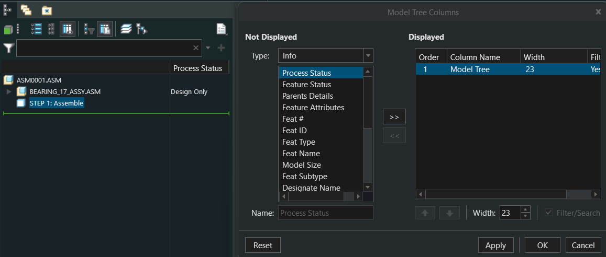606x257 pixels.
Task: Toggle model tree column display icon
Action: pyautogui.click(x=67, y=29)
